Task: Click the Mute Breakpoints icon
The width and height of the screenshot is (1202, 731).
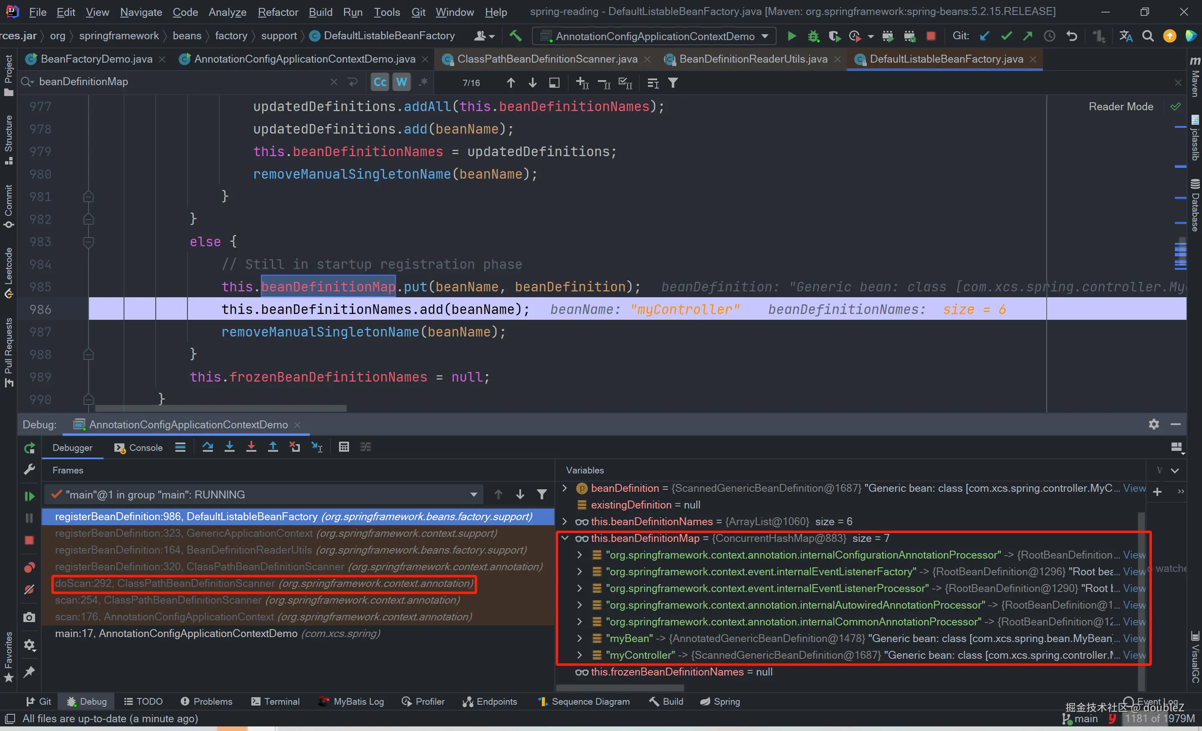Action: (29, 589)
